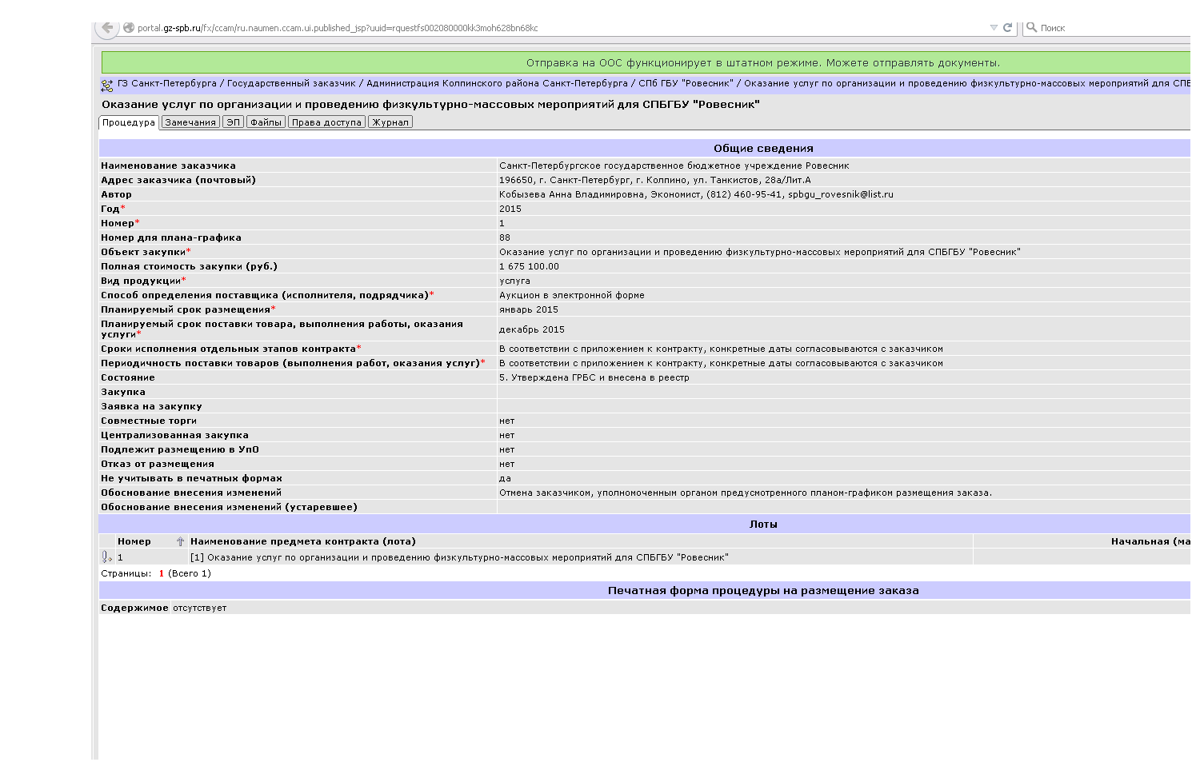Viewport: 1200px width, 782px height.
Task: Click the Отмена заказчиком justification text
Action: (746, 493)
